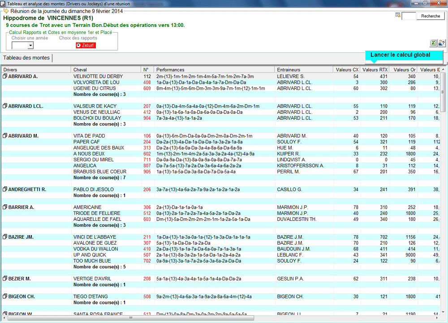Image resolution: width=448 pixels, height=323 pixels.
Task: Click in the search text field
Action: [409, 16]
